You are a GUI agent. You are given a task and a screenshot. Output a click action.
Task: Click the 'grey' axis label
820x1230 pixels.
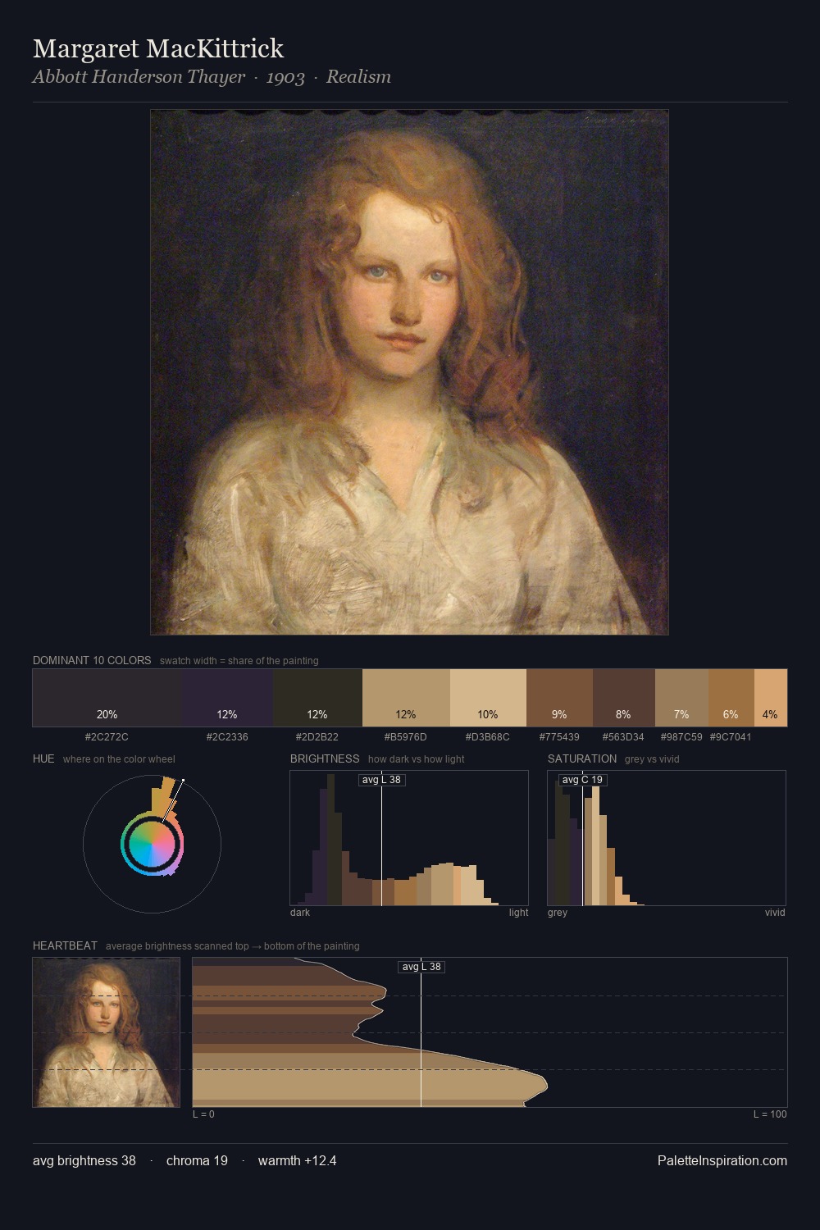click(558, 913)
